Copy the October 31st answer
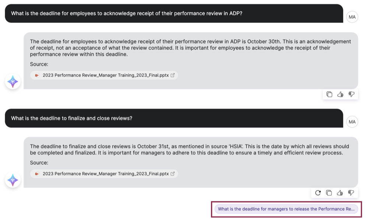Viewport: 368px width, 219px height. pyautogui.click(x=329, y=193)
